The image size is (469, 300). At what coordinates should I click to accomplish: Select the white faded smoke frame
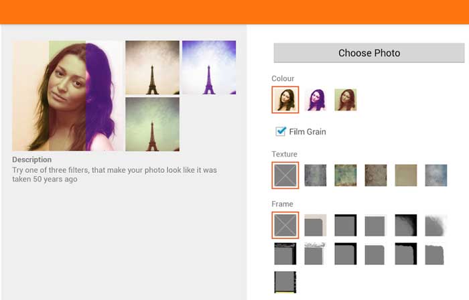point(436,225)
